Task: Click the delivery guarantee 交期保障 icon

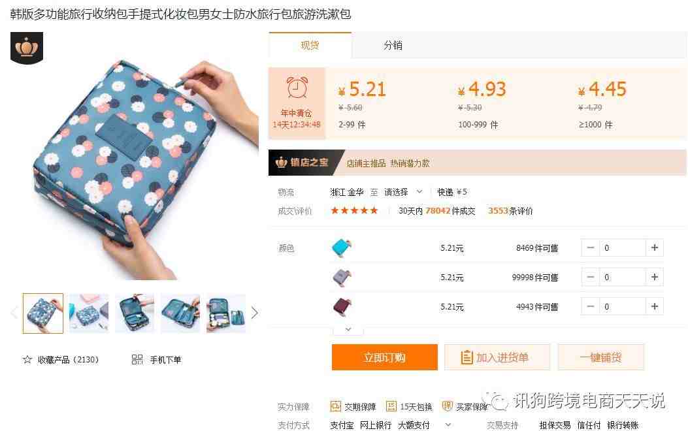Action: click(335, 406)
